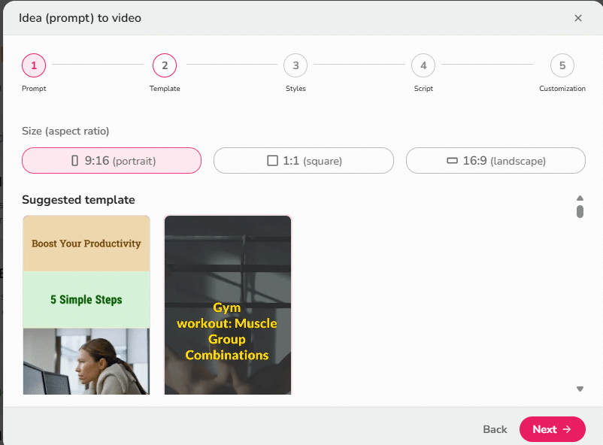The image size is (603, 445).
Task: Click the circled number 1 on the Prompt step
Action: [x=33, y=65]
